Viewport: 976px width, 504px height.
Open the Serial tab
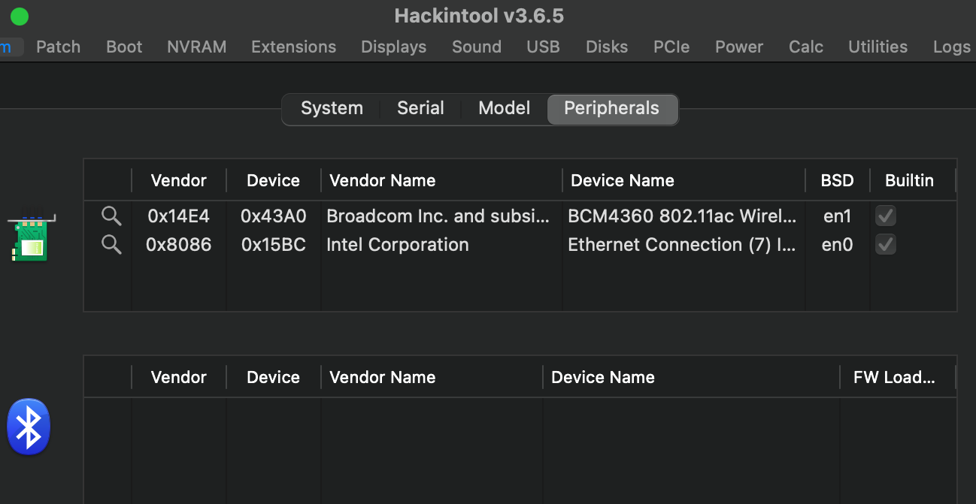click(420, 108)
